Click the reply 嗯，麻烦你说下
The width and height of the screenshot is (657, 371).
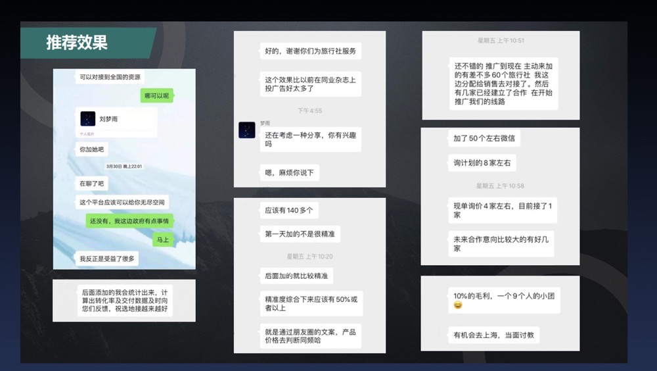(x=290, y=172)
